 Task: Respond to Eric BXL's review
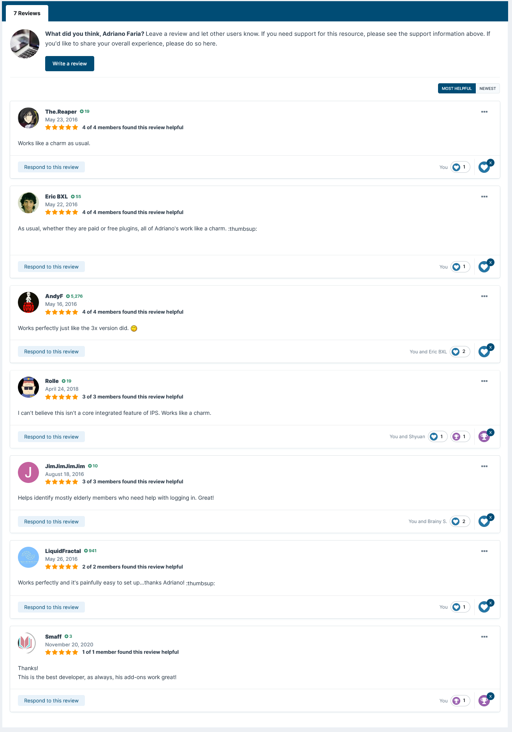[x=51, y=267]
